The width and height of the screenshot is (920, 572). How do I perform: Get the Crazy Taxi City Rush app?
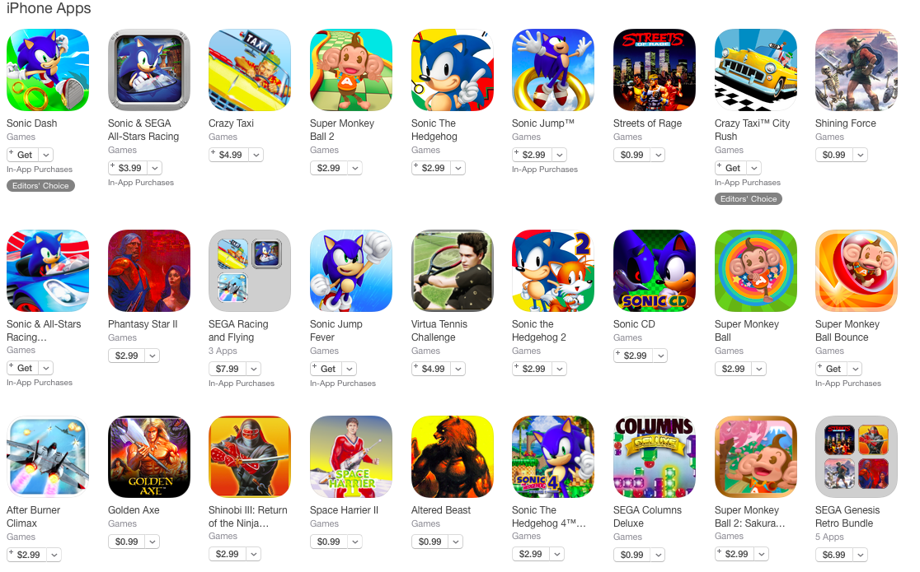click(730, 168)
